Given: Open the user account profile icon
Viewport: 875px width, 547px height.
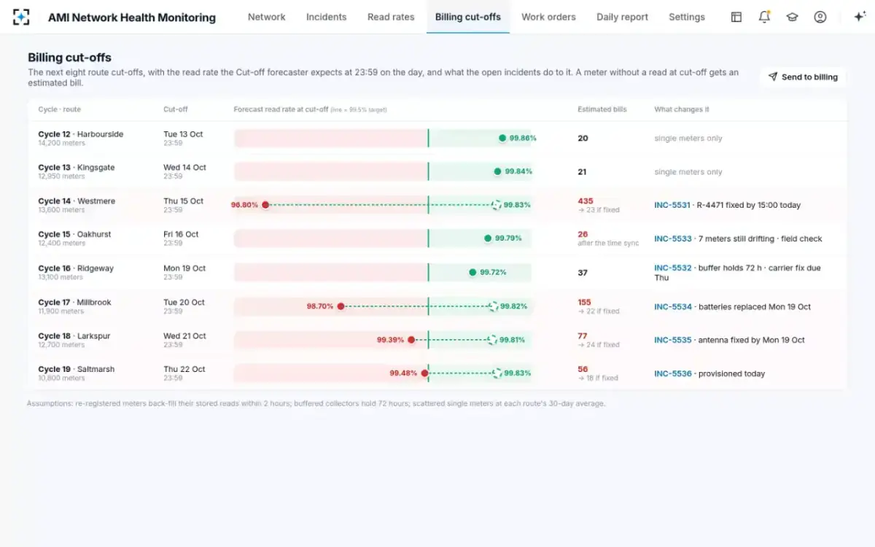Looking at the screenshot, I should pos(820,17).
